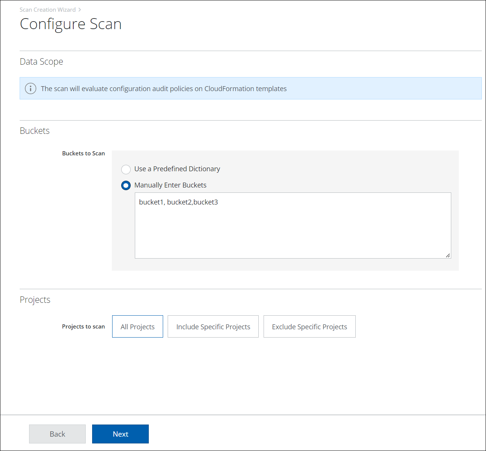Click the info icon in the blue banner

(x=31, y=88)
